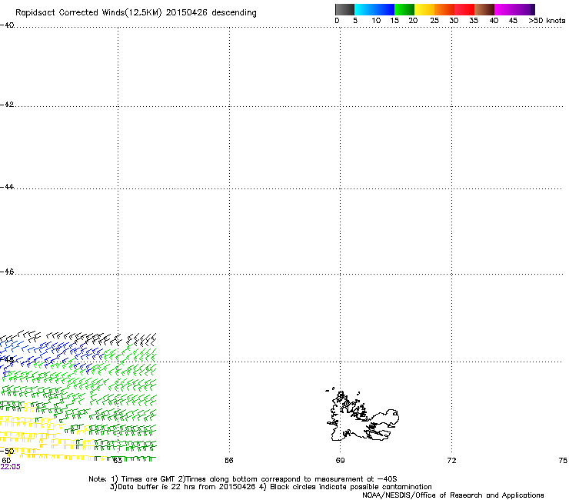Click the '-44' latitude axis label
The height and width of the screenshot is (500, 569).
(7, 187)
